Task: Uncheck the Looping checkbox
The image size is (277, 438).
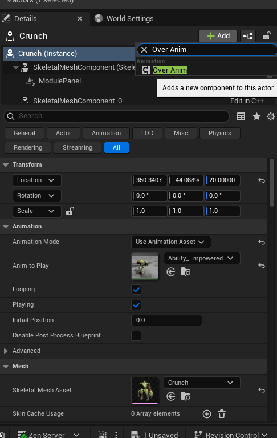Action: coord(136,290)
